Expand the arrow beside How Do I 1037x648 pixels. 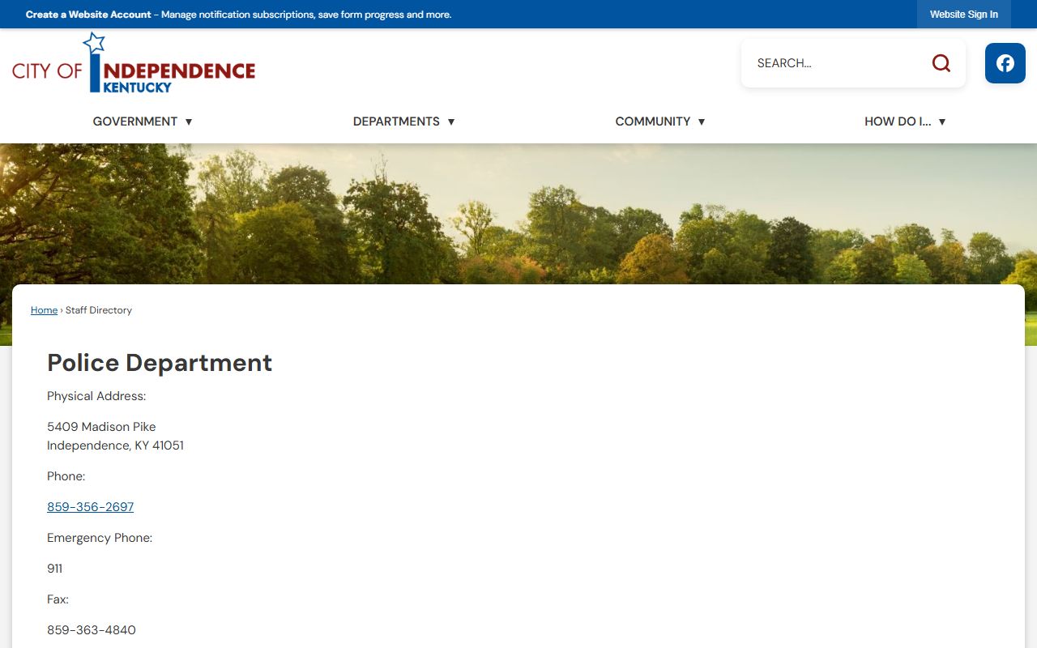[942, 122]
